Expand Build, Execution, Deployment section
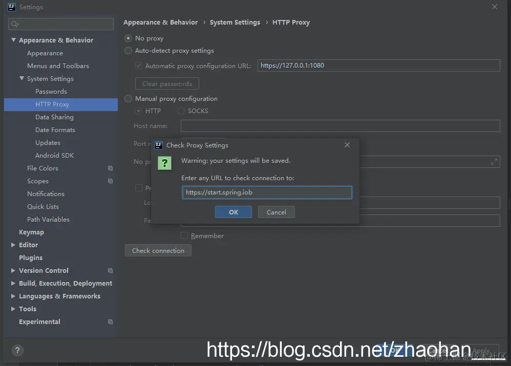 click(13, 283)
